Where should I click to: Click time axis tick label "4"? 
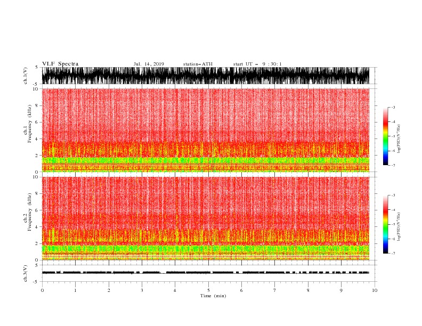(x=175, y=290)
